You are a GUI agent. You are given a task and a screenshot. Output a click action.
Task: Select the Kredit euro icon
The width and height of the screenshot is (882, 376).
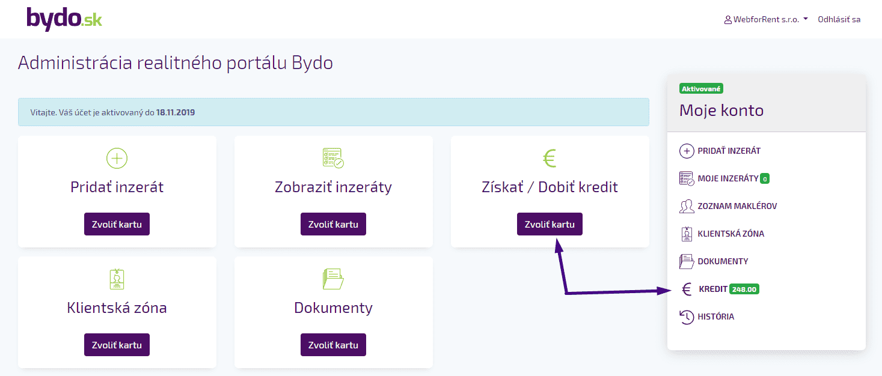[686, 289]
